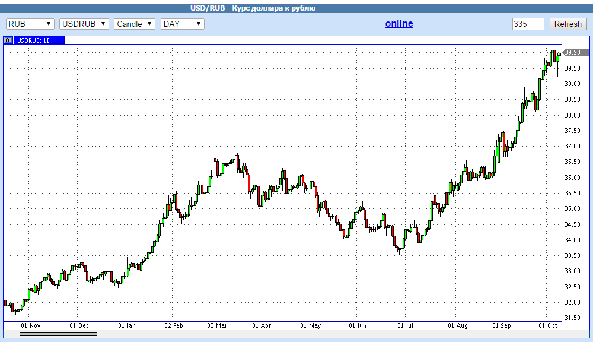Click the 01 Nov date axis label

tap(31, 325)
